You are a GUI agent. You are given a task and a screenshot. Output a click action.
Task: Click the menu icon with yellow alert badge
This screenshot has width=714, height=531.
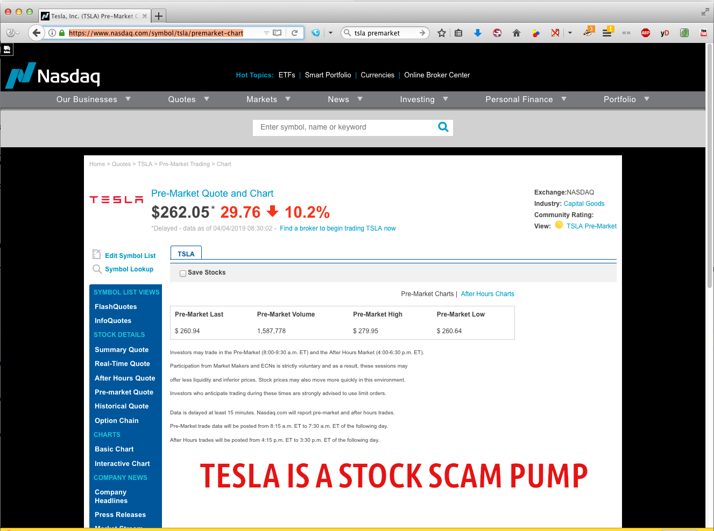tap(607, 32)
